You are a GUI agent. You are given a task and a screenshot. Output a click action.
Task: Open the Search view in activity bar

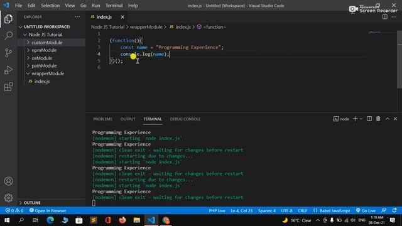click(8, 36)
